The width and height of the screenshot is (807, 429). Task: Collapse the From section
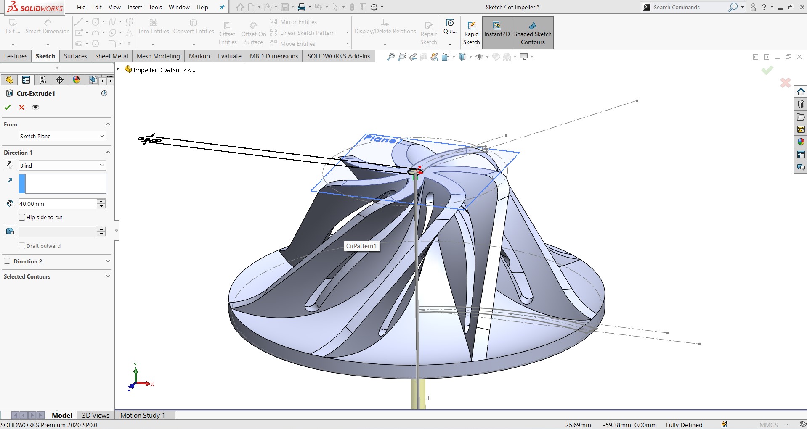coord(108,124)
